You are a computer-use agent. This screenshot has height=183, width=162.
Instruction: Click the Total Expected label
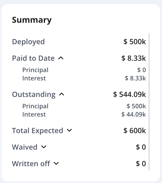pyautogui.click(x=38, y=131)
